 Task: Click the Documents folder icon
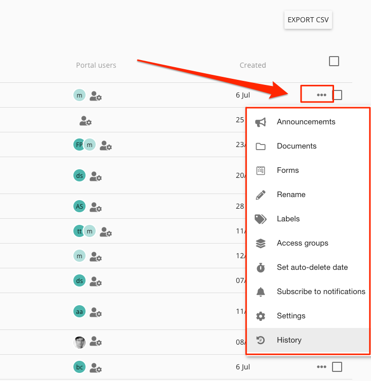(261, 146)
